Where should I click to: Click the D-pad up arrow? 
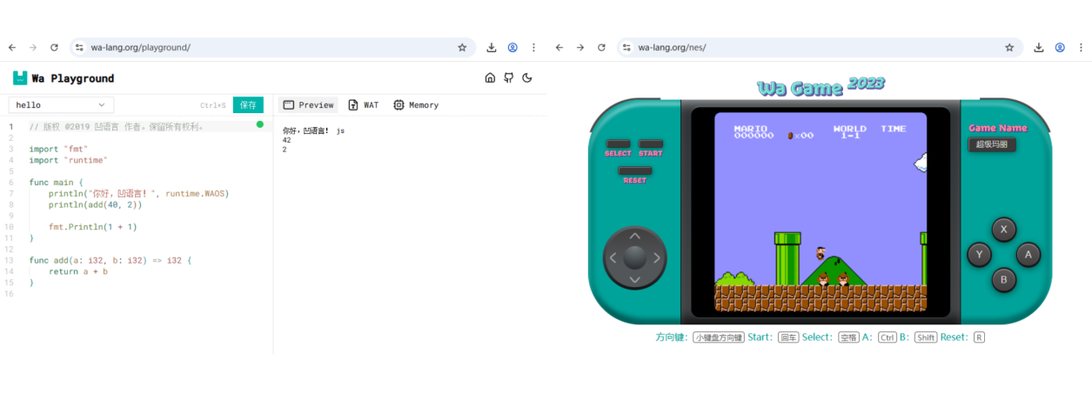click(x=635, y=236)
